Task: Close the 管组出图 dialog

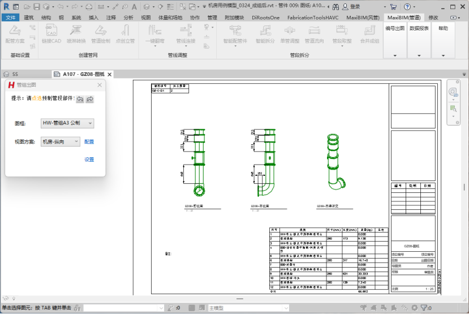Action: click(100, 85)
